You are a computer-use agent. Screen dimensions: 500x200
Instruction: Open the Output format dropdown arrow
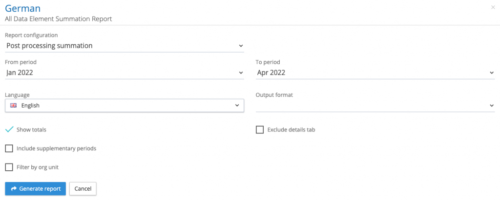click(491, 106)
